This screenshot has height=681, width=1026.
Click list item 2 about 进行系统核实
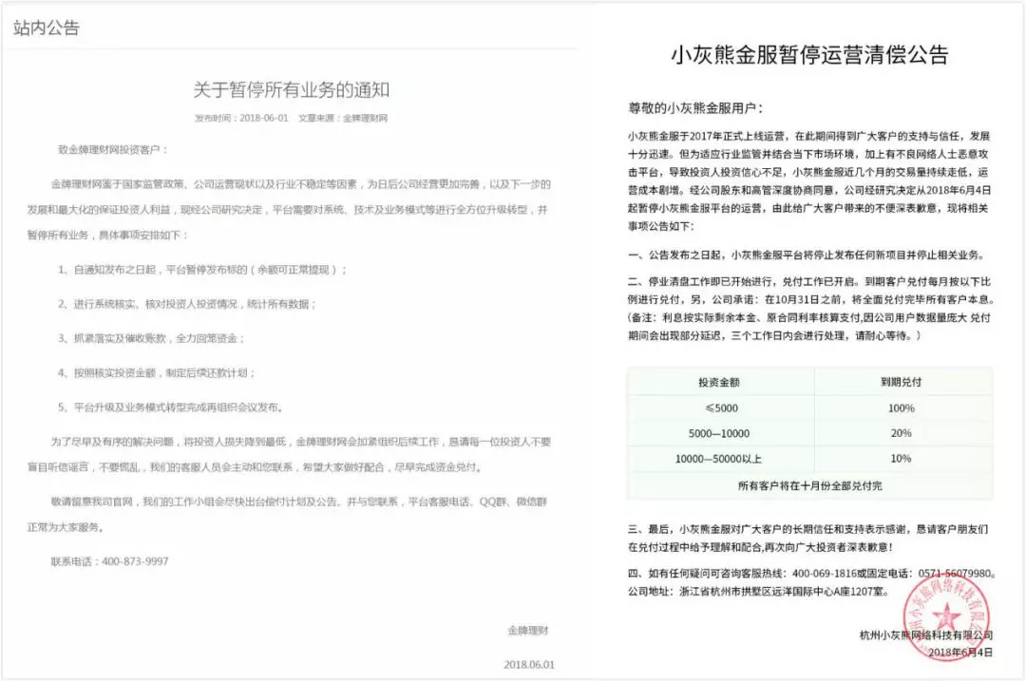(187, 304)
